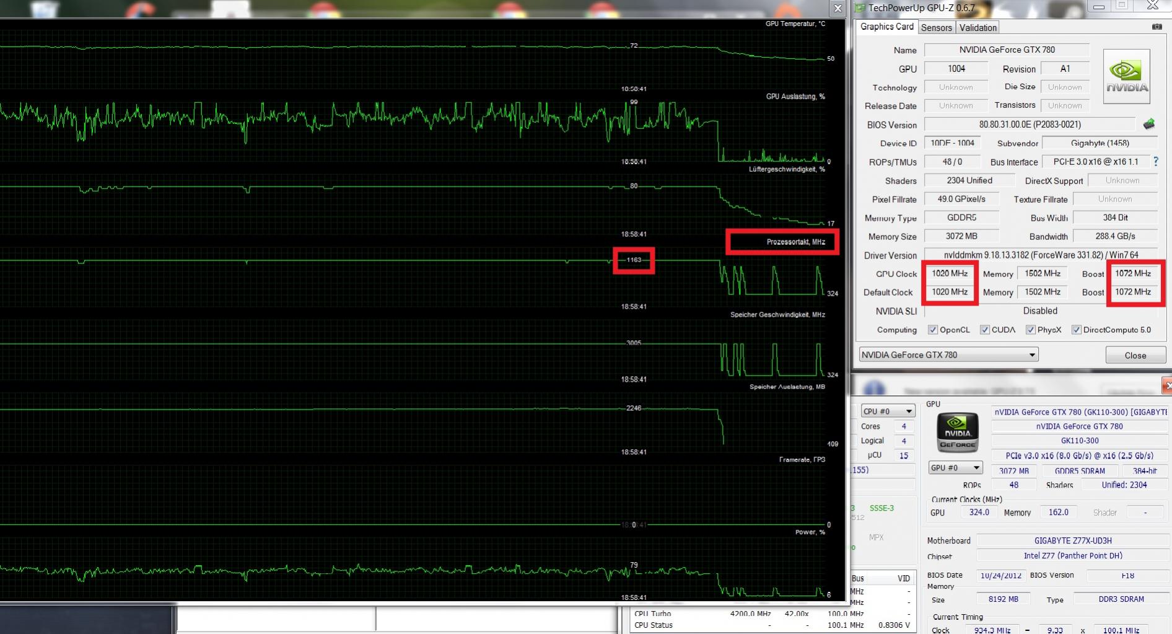Toggle the PhysX checkbox
Viewport: 1172px width, 634px height.
pos(1030,330)
